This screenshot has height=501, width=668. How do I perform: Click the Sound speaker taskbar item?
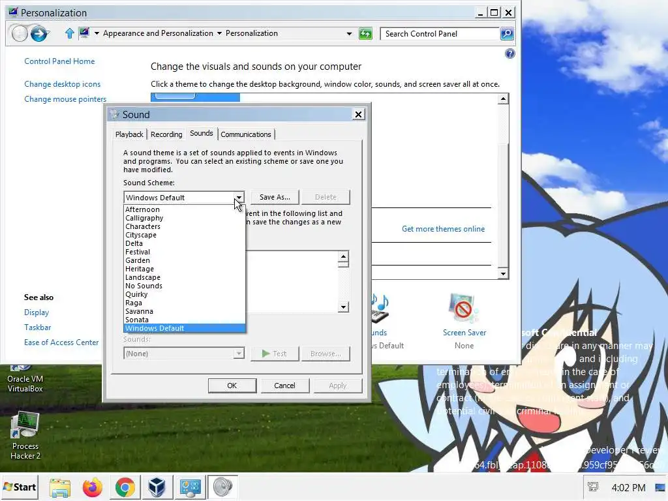coord(222,487)
